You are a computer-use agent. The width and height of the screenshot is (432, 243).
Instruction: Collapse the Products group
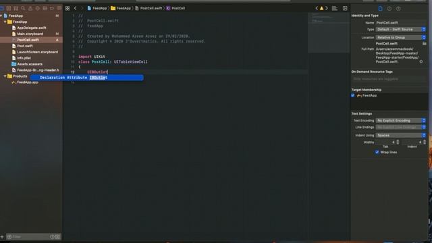click(x=5, y=76)
